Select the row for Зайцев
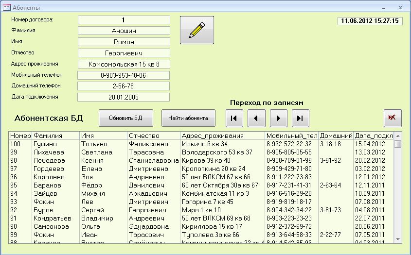Screen dimensions: 411x255 (x=201, y=193)
